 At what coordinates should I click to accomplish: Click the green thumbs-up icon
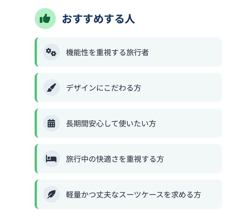pyautogui.click(x=45, y=18)
